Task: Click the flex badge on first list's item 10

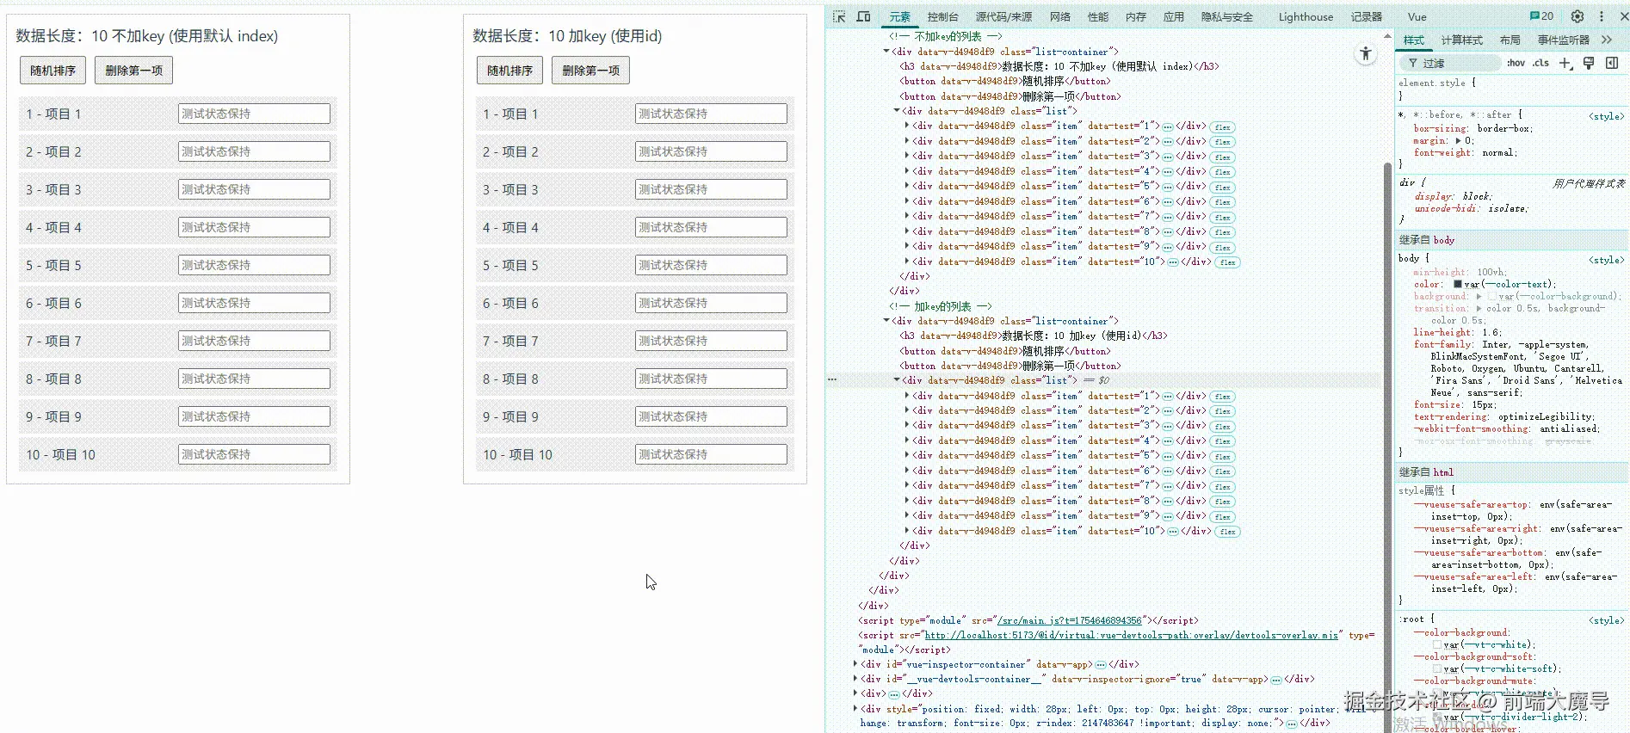Action: [1227, 262]
